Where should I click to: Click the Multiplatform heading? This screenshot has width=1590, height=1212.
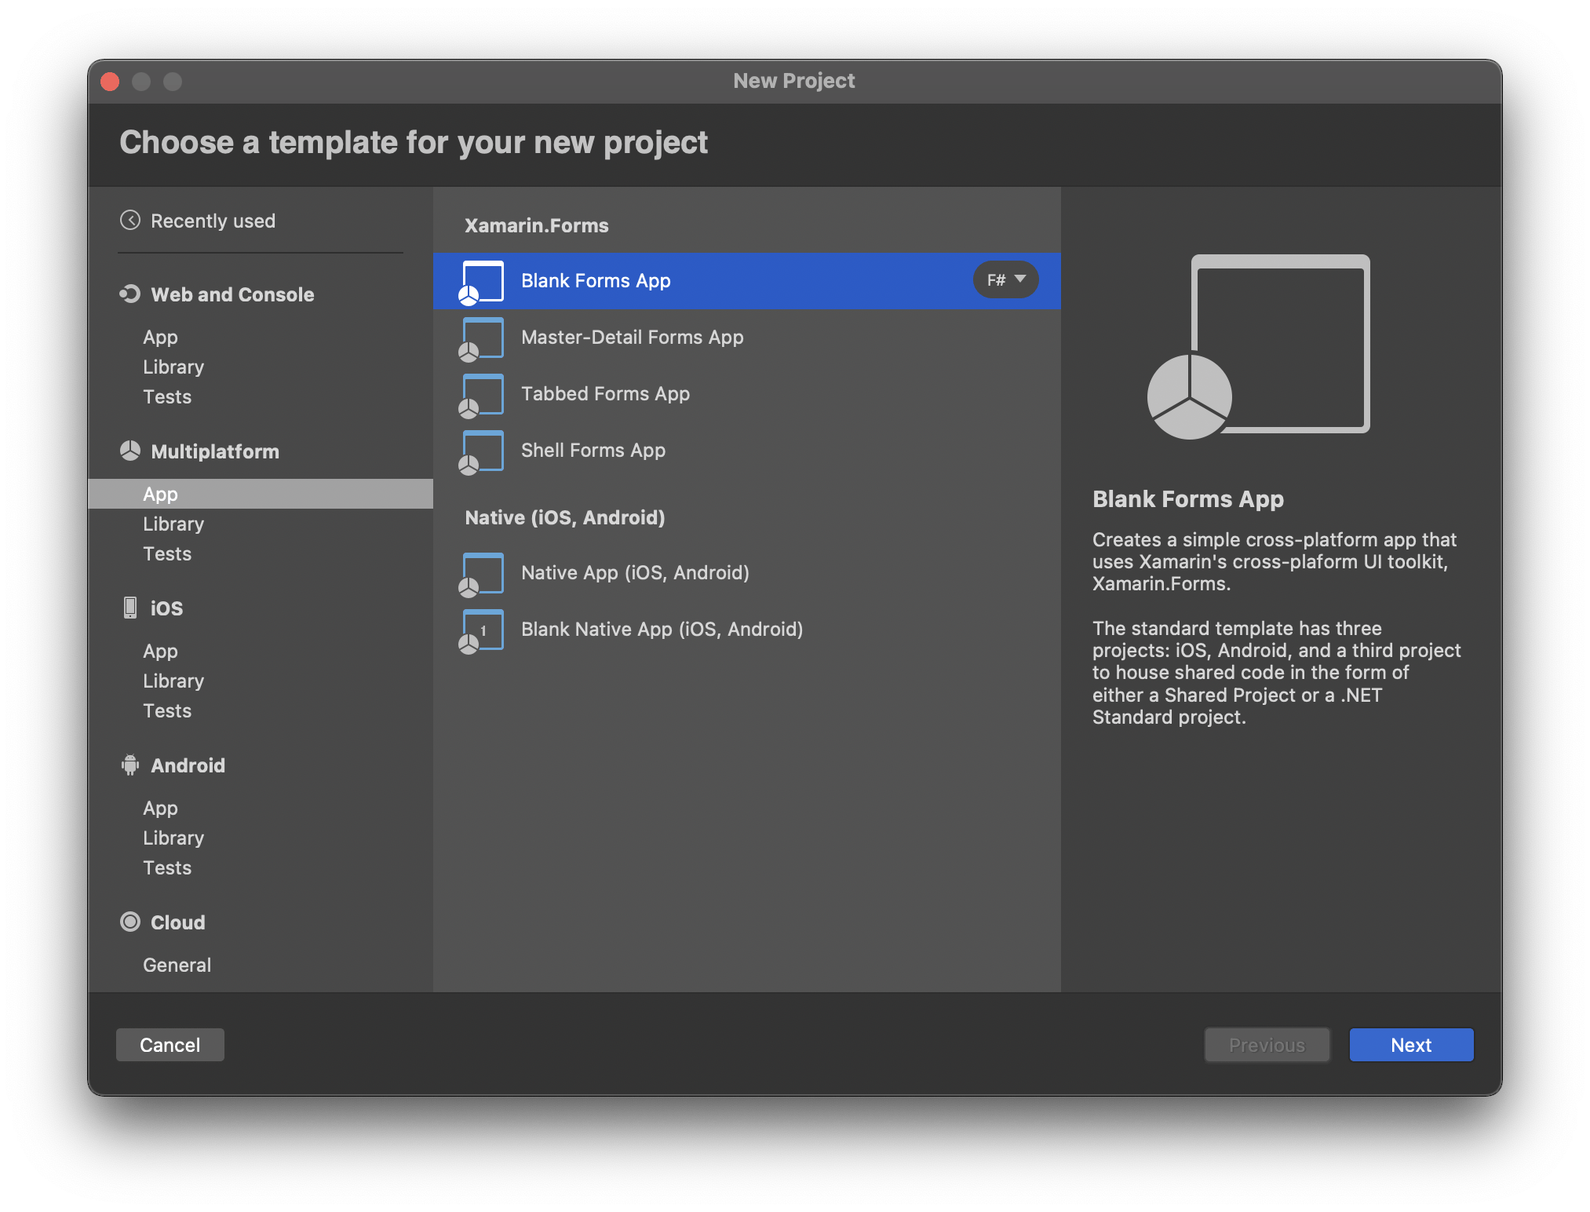click(x=215, y=452)
